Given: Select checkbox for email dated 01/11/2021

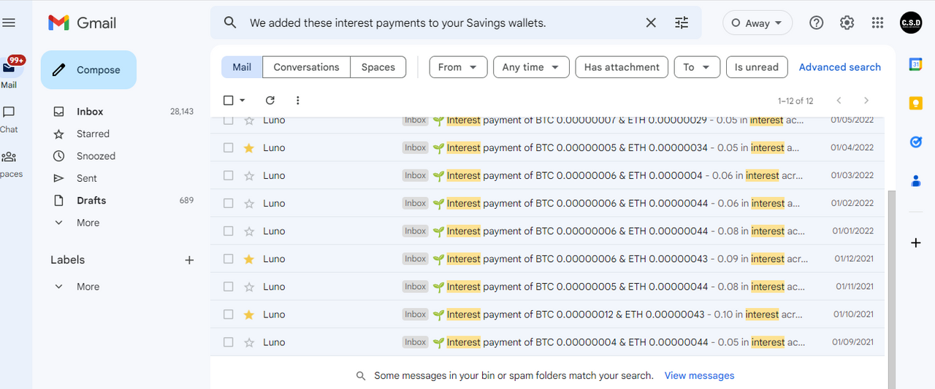Looking at the screenshot, I should pos(228,286).
